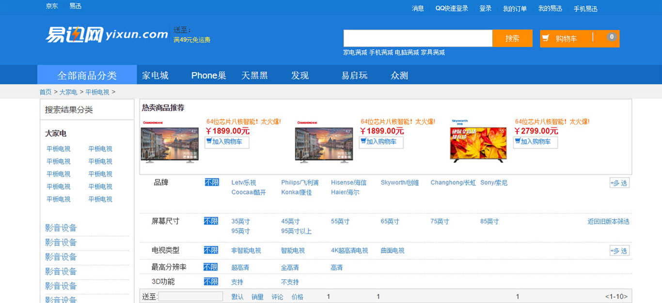Sort results by 价格
Image resolution: width=662 pixels, height=303 pixels.
point(298,297)
